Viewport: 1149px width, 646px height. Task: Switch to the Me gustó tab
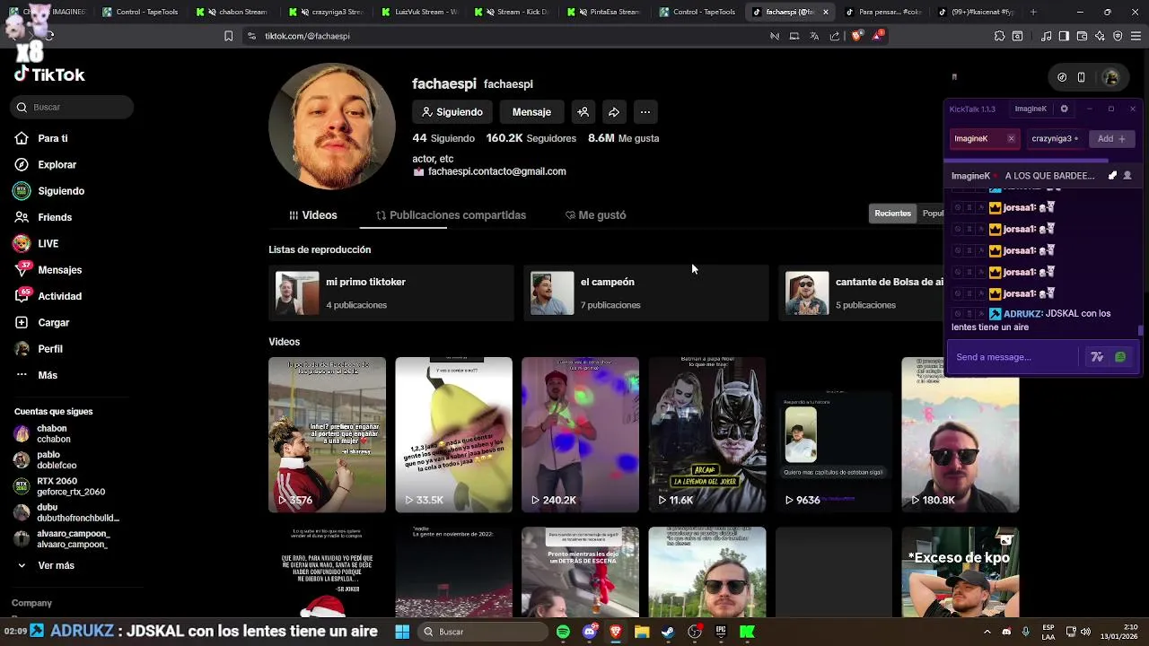click(x=596, y=215)
